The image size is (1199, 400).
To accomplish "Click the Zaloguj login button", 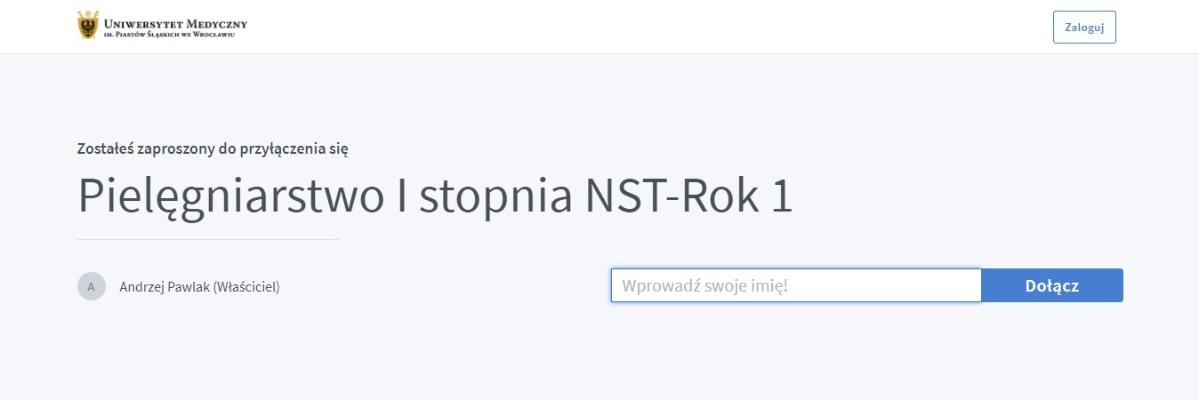I will (x=1084, y=27).
